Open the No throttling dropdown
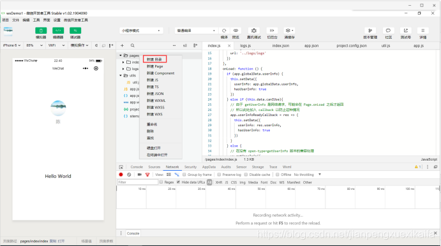The image size is (441, 246). pos(308,175)
